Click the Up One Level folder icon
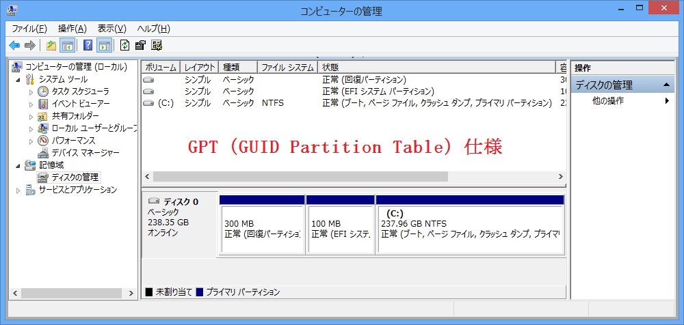 coord(51,45)
